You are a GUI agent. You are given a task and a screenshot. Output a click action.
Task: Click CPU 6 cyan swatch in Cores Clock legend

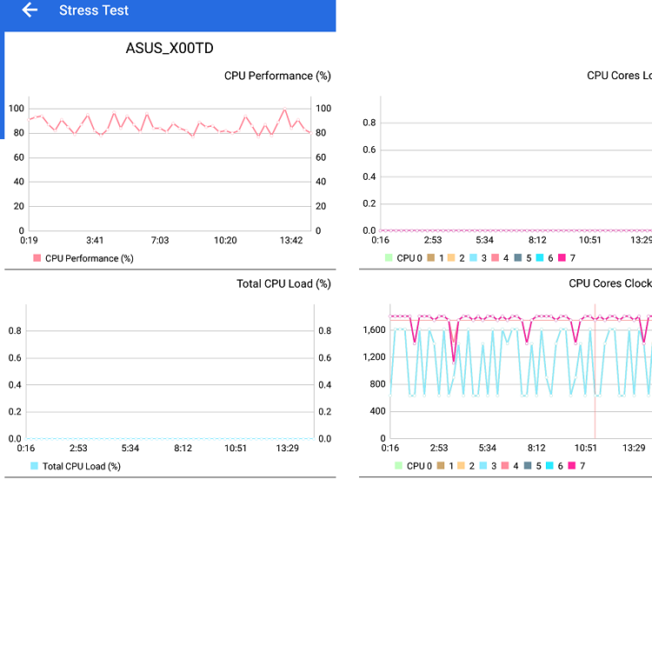(549, 466)
